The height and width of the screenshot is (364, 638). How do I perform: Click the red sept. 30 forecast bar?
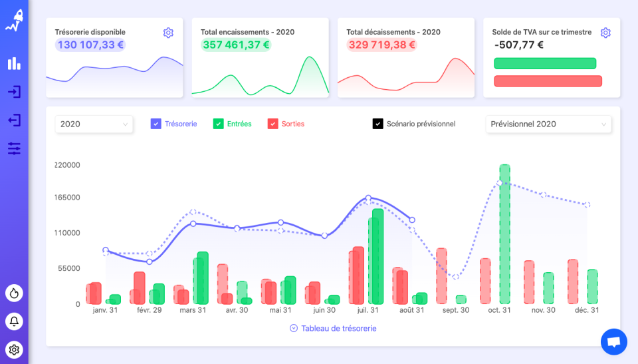tap(441, 276)
